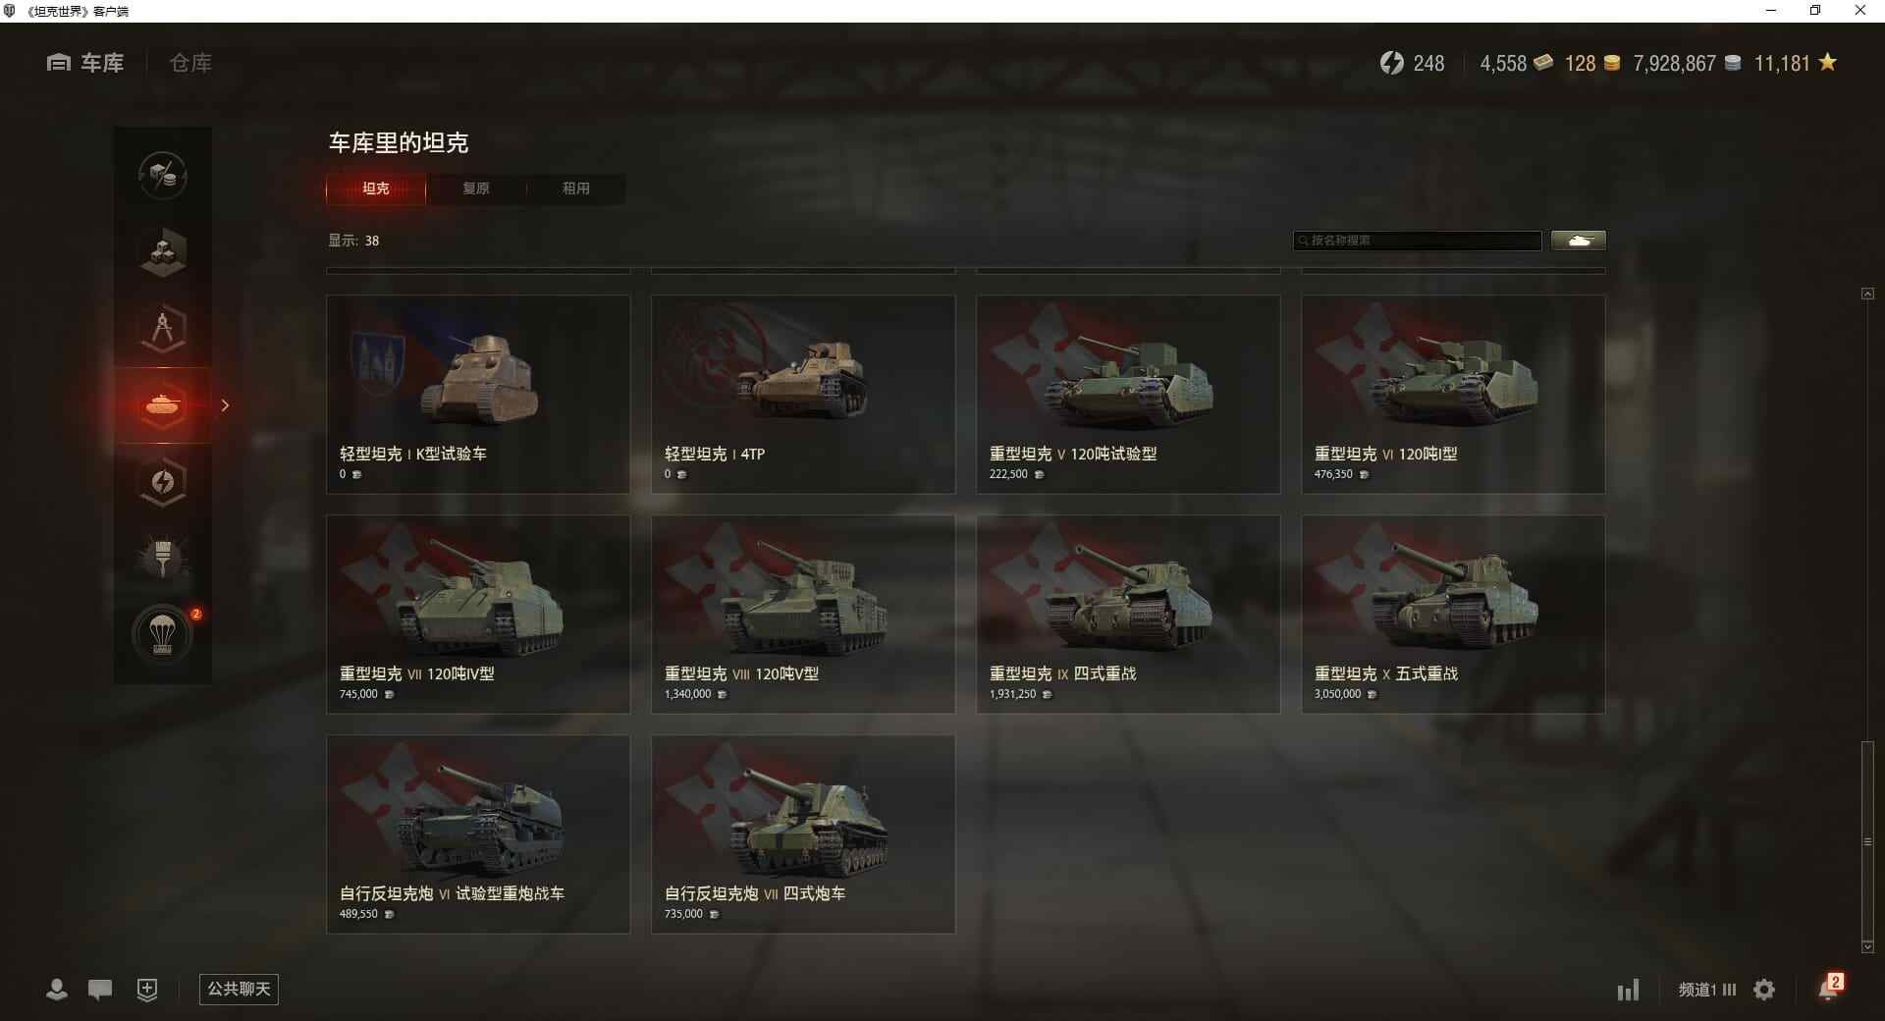Select the 五式重战 tier X tank card

1453,615
